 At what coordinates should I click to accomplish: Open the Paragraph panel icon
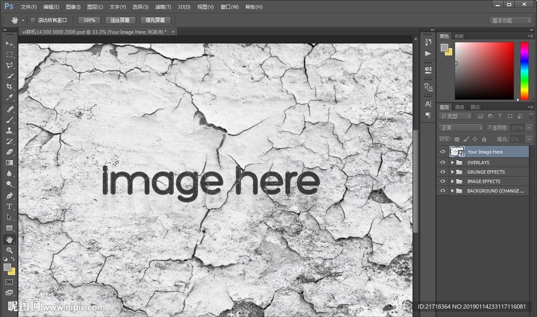coord(428,115)
